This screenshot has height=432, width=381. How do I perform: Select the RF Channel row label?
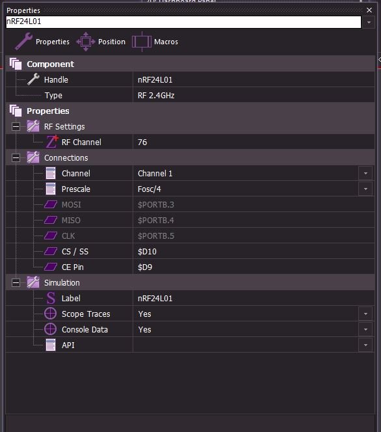pyautogui.click(x=81, y=142)
